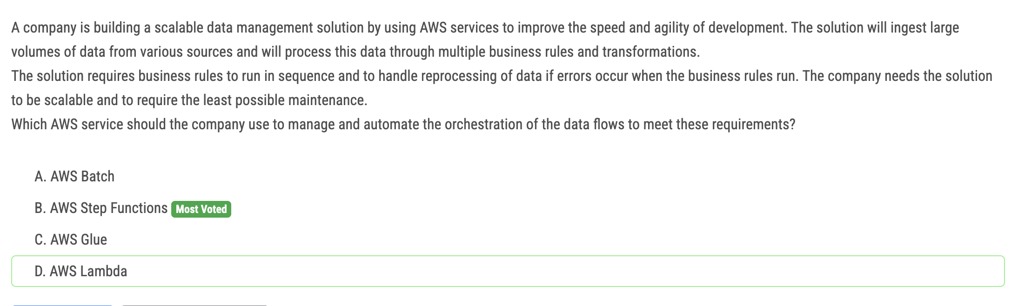Image resolution: width=1018 pixels, height=306 pixels.
Task: Click the question 'Which AWS service should the company use'
Action: tap(403, 125)
